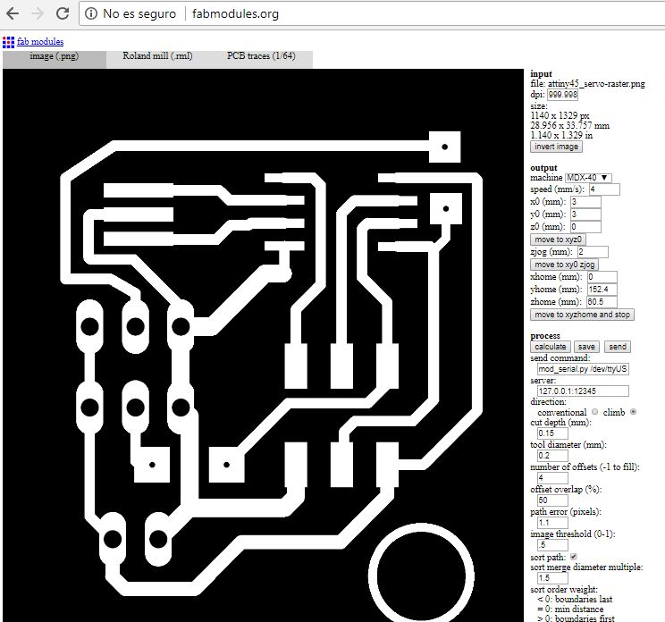
Task: Click the xhome (mm) field
Action: pos(602,277)
